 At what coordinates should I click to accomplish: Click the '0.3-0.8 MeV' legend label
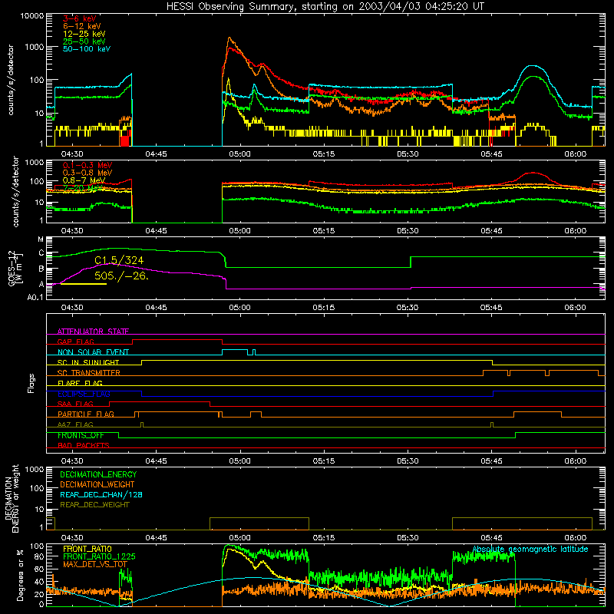(87, 173)
